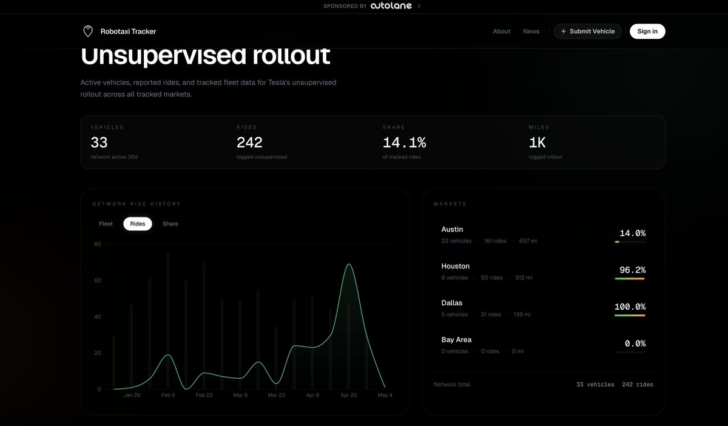This screenshot has height=426, width=728.
Task: Click the Network Ride History heading
Action: (136, 204)
